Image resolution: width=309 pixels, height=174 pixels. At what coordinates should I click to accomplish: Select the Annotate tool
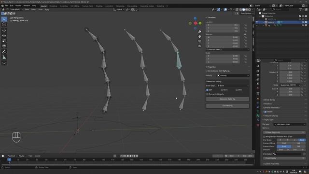tap(4, 52)
